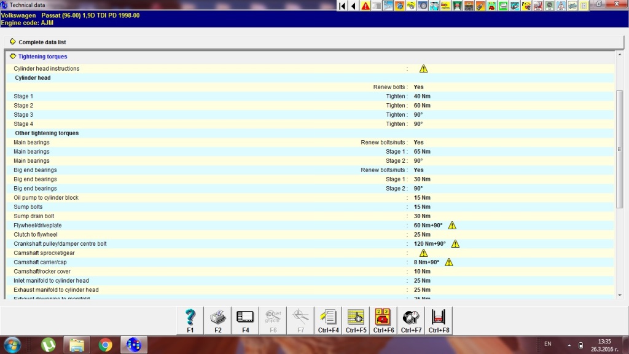Click the Ctrl+F5 table pointer icon

click(x=356, y=320)
